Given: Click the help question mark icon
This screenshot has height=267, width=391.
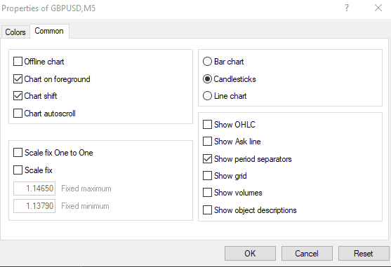Looking at the screenshot, I should [347, 8].
